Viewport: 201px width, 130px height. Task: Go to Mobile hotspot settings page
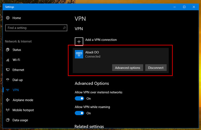tap(23, 110)
